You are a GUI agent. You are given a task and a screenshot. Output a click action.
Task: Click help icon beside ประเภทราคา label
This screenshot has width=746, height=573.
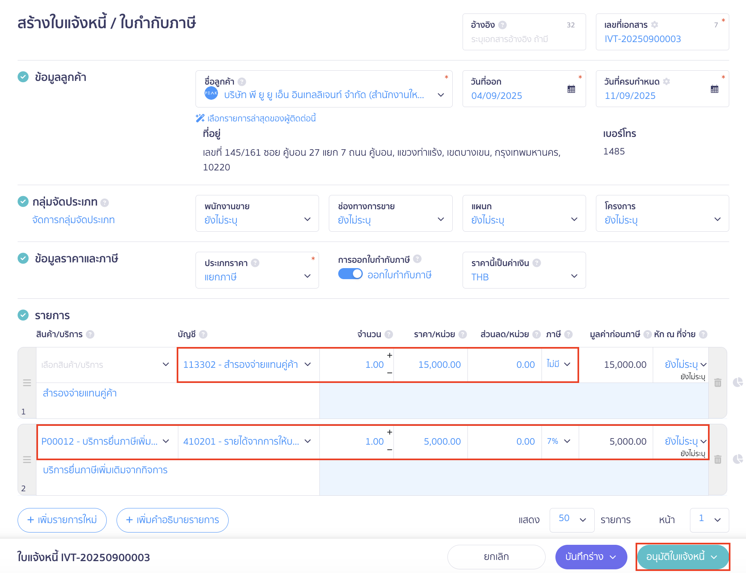click(x=255, y=263)
